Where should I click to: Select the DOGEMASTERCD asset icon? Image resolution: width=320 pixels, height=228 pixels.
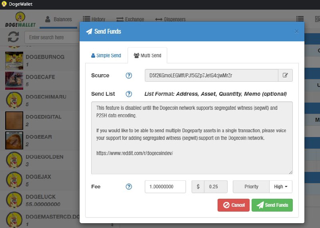[14, 220]
